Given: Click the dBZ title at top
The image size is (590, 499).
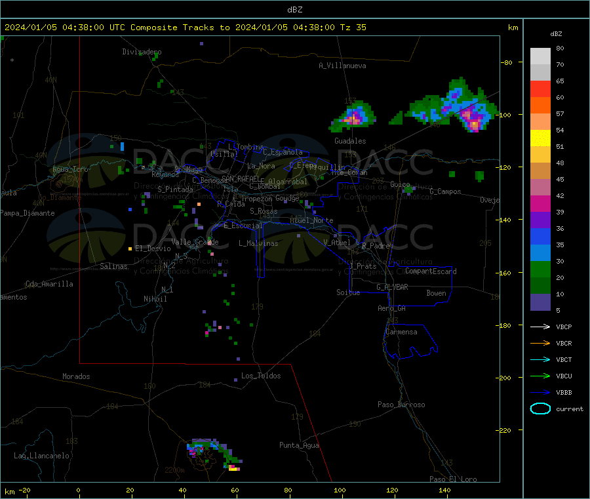Looking at the screenshot, I should (294, 10).
